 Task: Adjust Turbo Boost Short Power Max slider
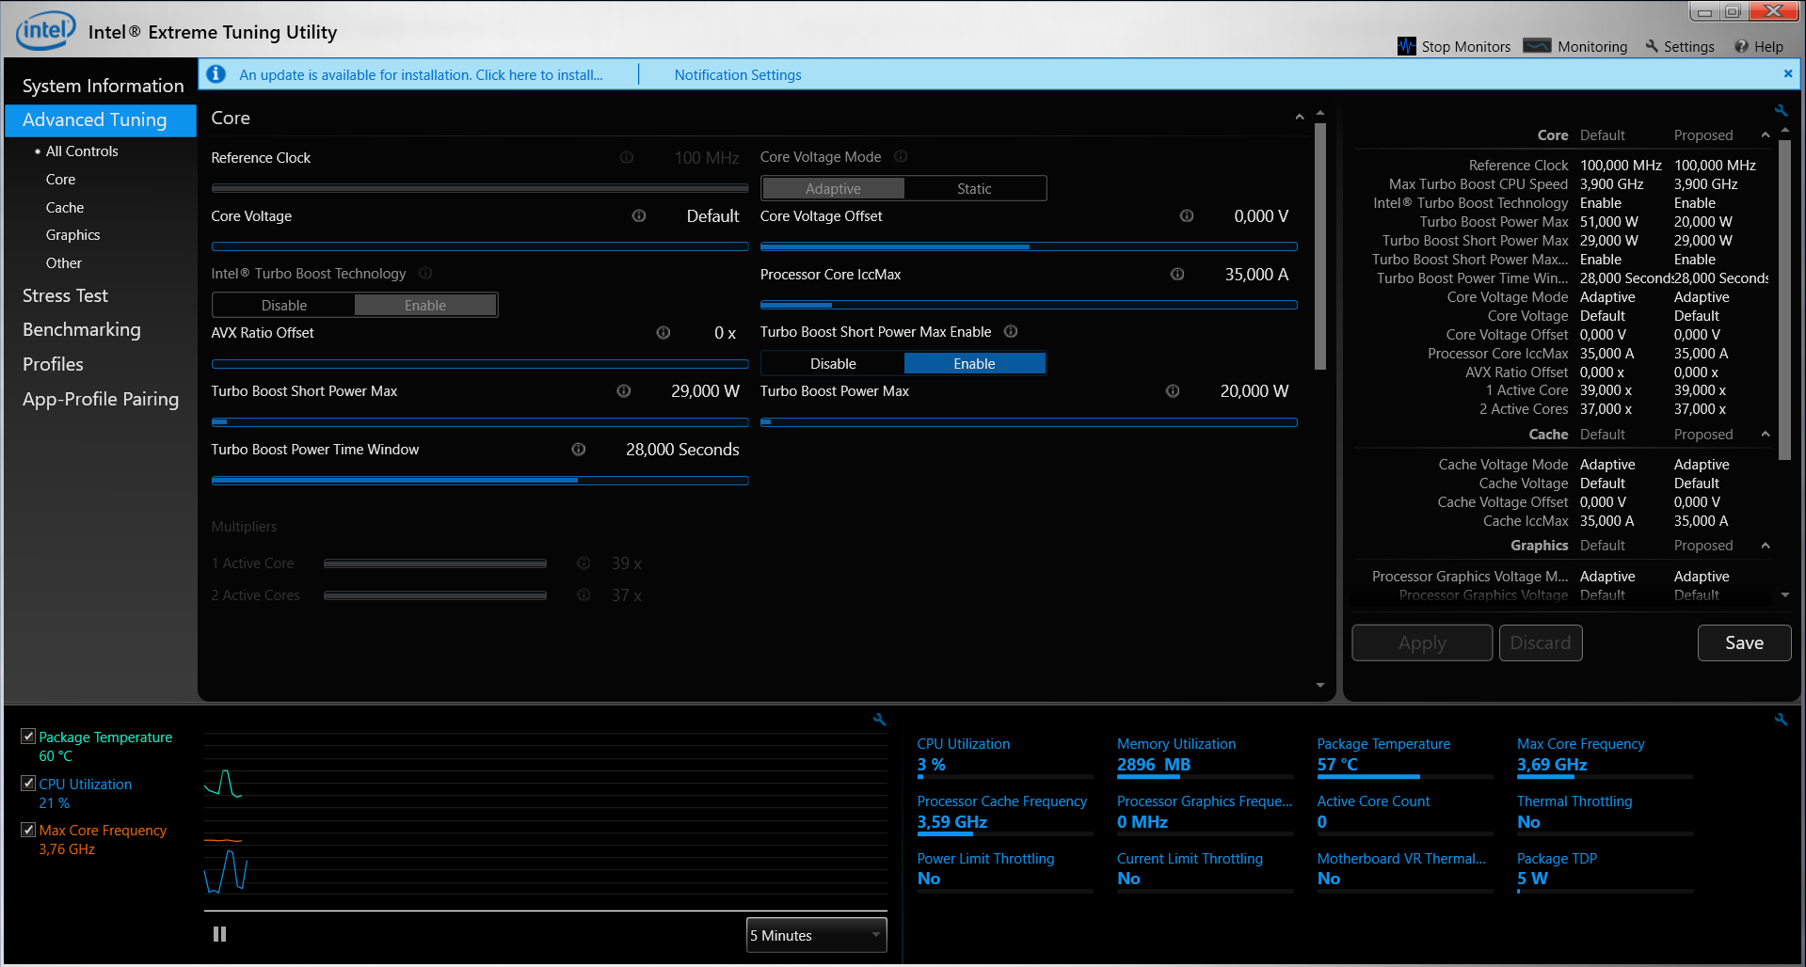480,421
